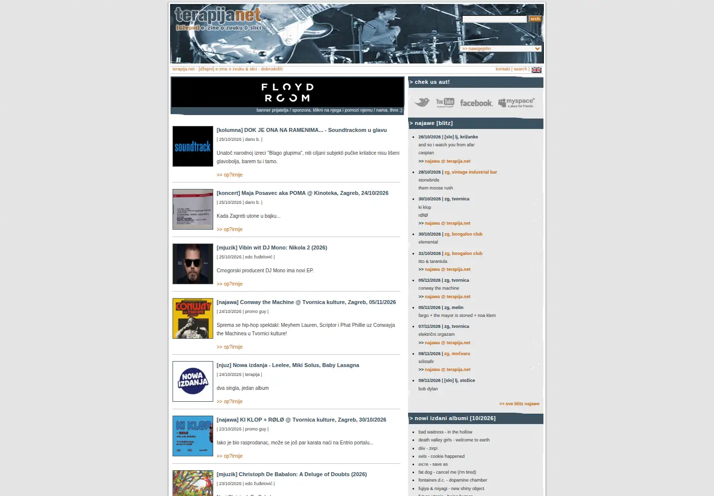Open Conway the Machine najawa headline
This screenshot has width=714, height=496.
point(306,302)
